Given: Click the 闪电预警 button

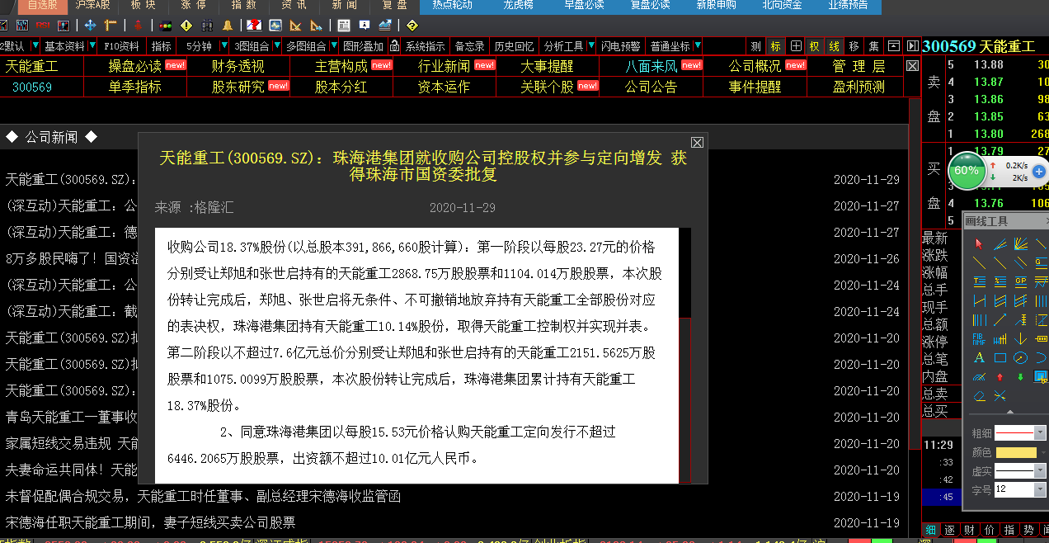Looking at the screenshot, I should (620, 45).
